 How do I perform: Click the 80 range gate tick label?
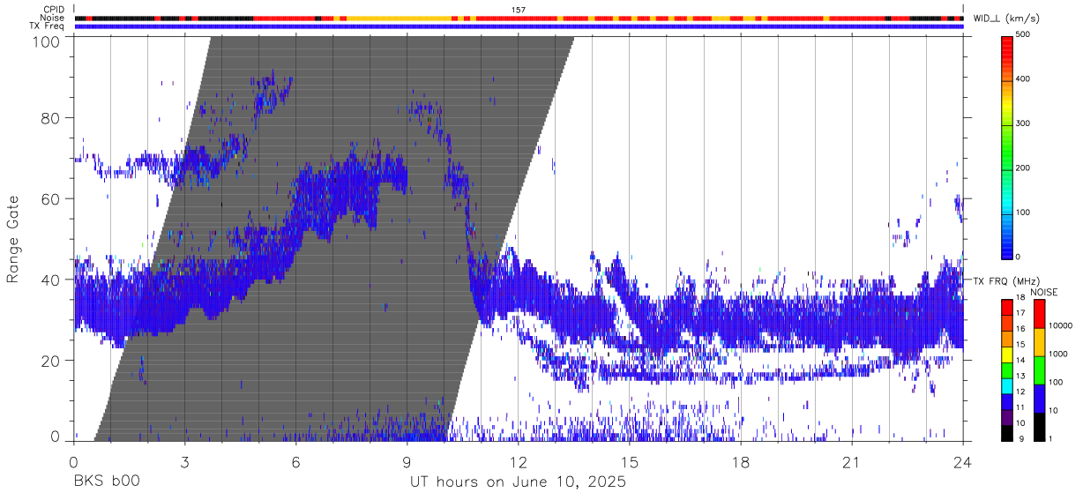[49, 118]
